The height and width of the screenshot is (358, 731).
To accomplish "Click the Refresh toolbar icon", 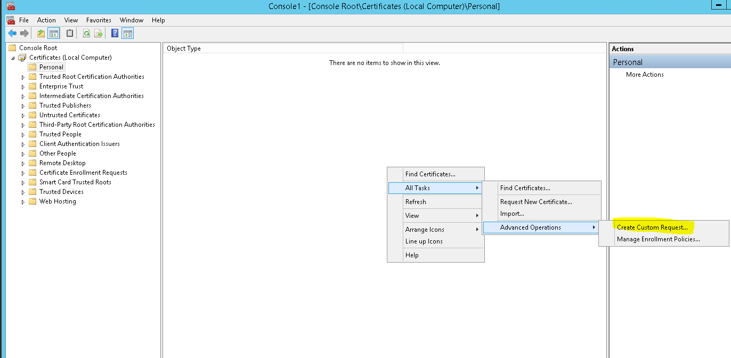I will click(x=86, y=34).
